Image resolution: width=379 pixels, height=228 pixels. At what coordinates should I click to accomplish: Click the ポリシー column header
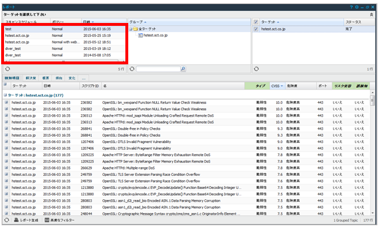point(66,22)
